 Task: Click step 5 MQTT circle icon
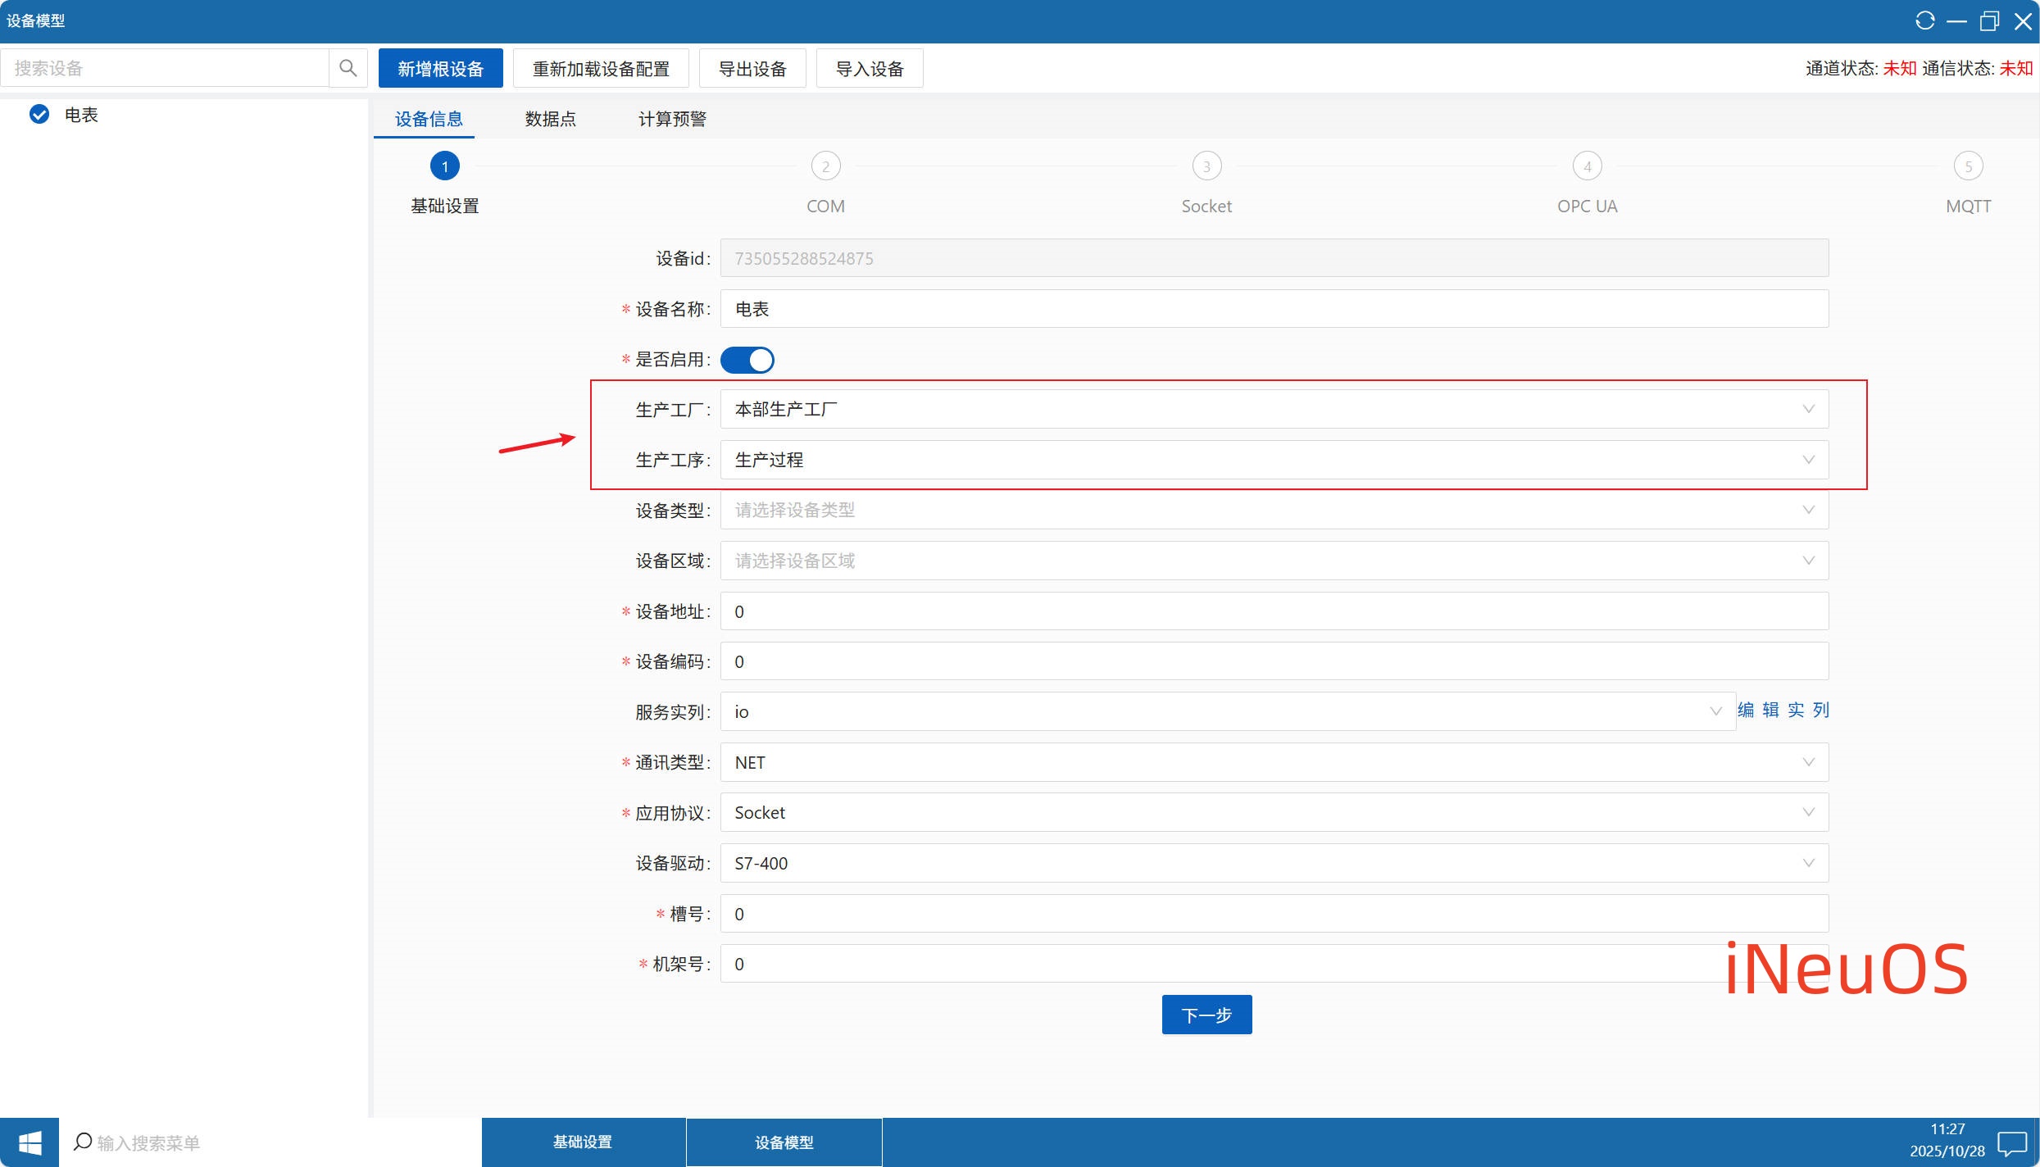pos(1968,166)
